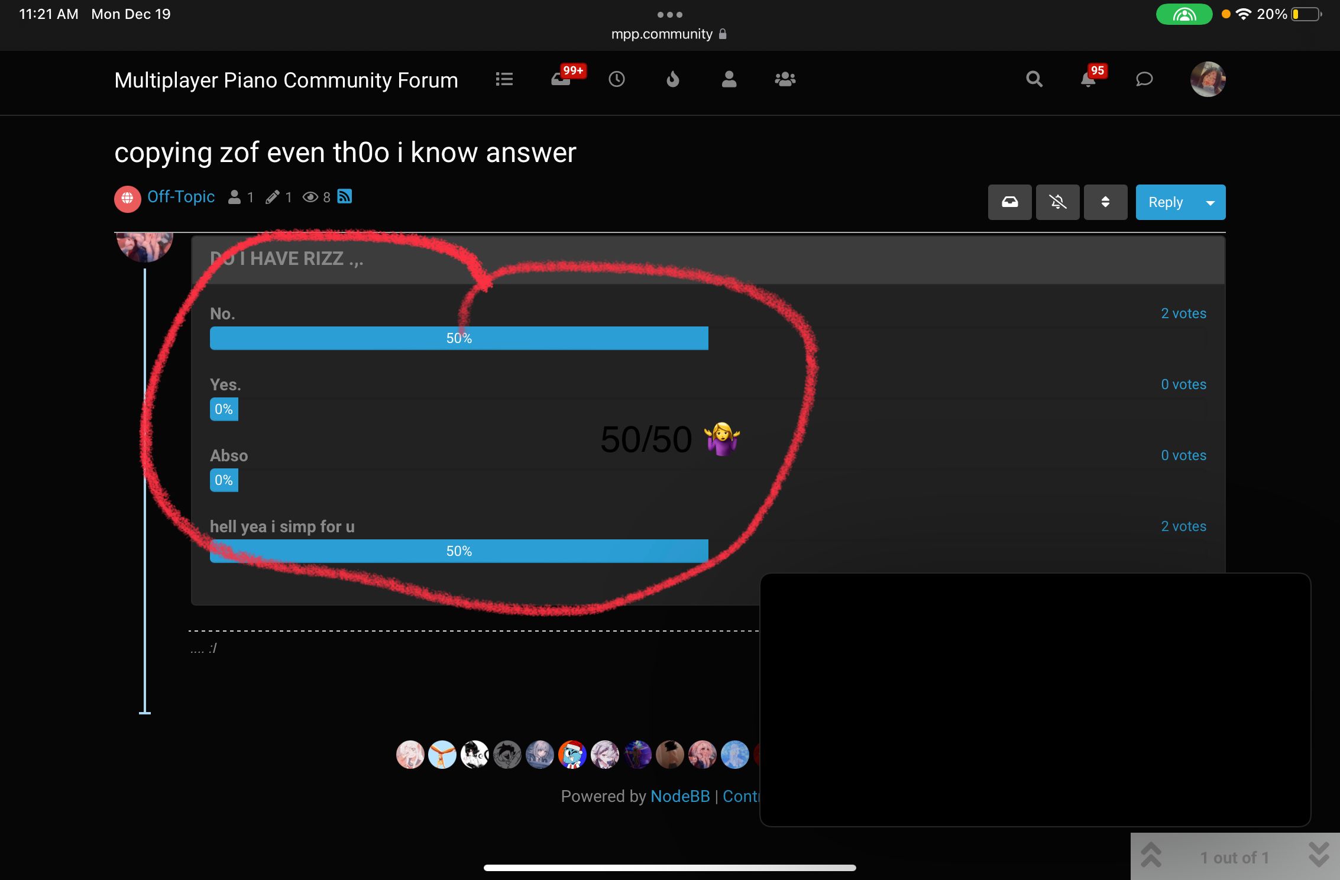Open the groups icon
This screenshot has width=1340, height=880.
[785, 79]
